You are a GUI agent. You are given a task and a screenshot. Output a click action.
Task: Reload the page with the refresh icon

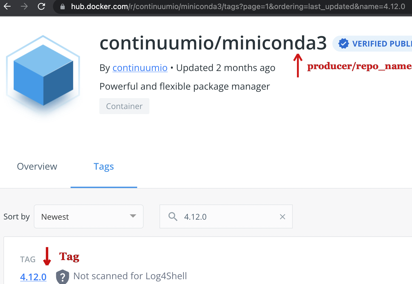[x=41, y=6]
